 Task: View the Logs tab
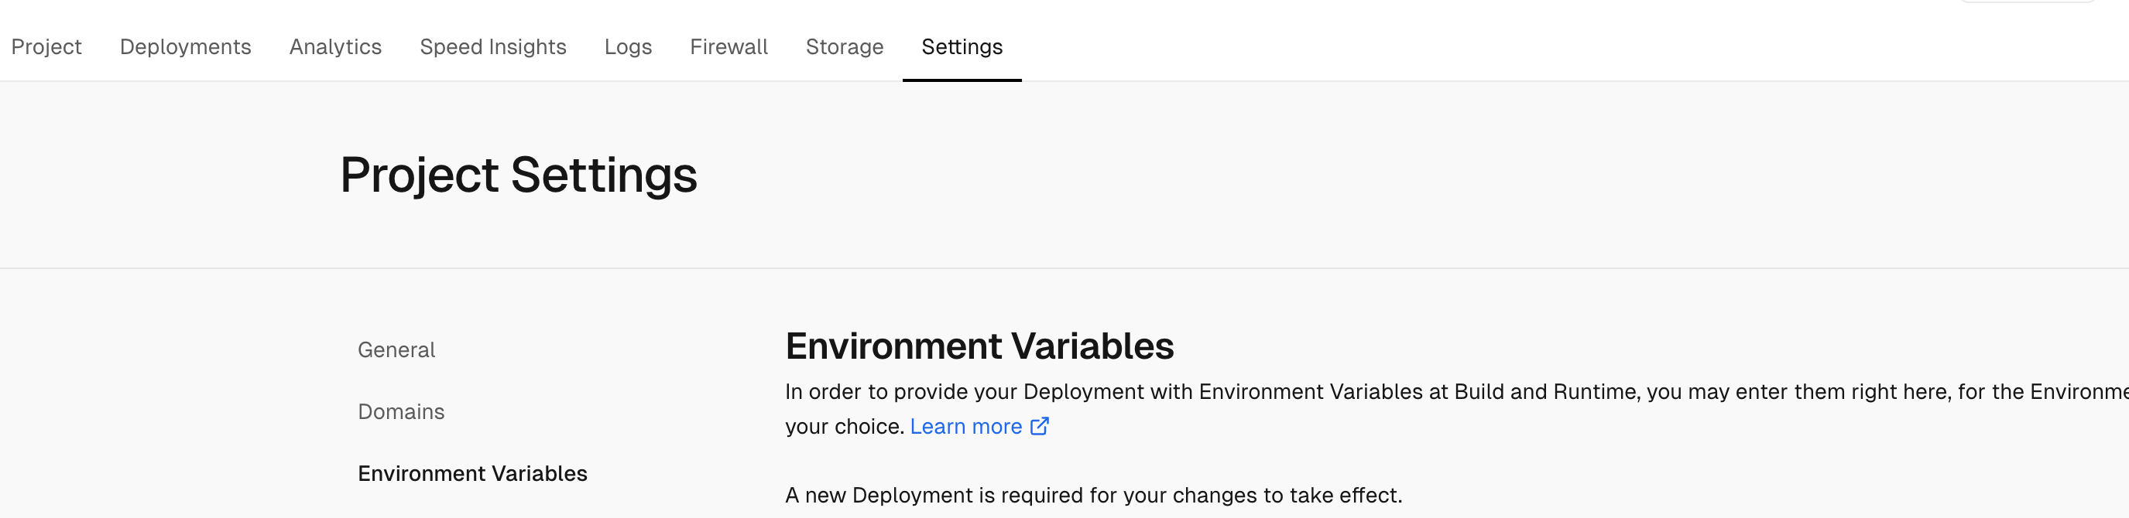(628, 47)
